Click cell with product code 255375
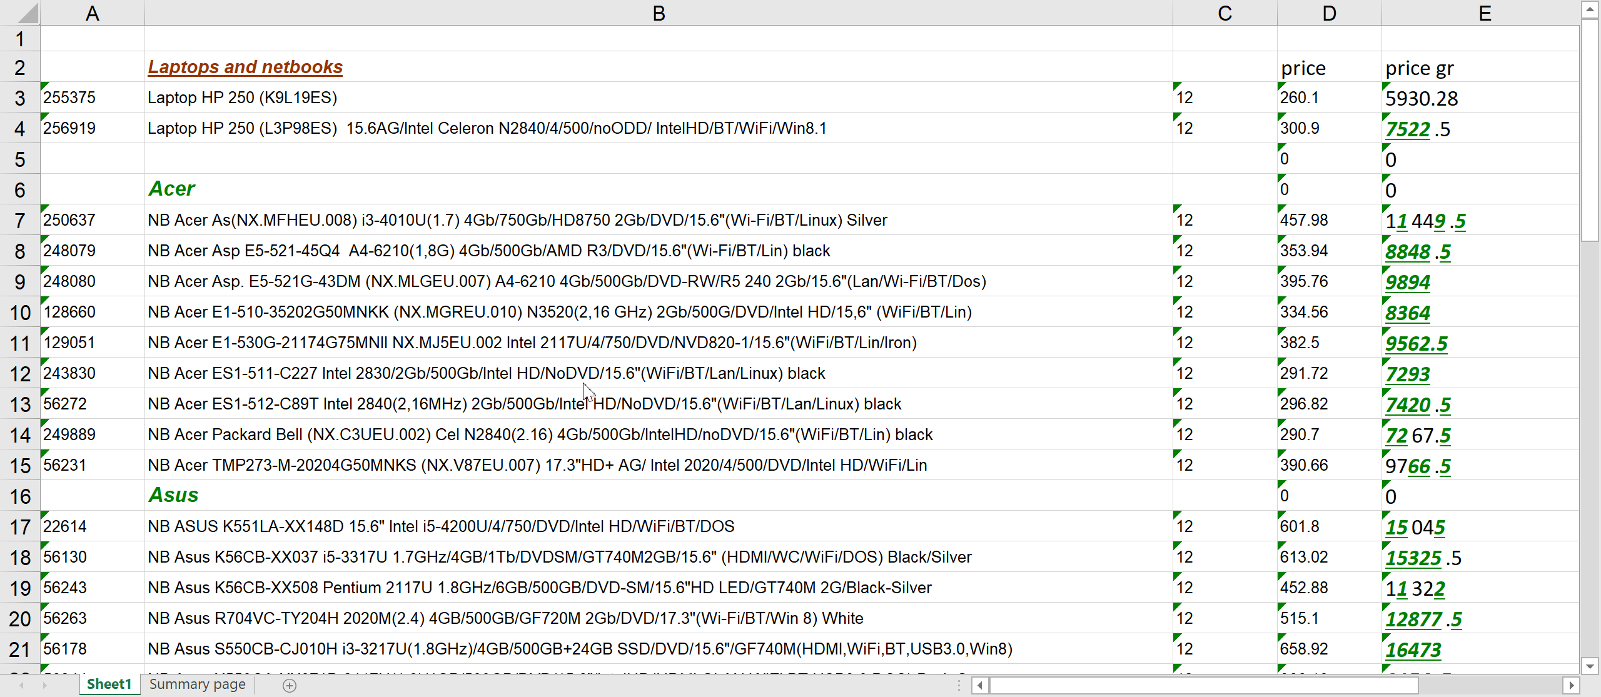Viewport: 1601px width, 697px height. pos(69,98)
